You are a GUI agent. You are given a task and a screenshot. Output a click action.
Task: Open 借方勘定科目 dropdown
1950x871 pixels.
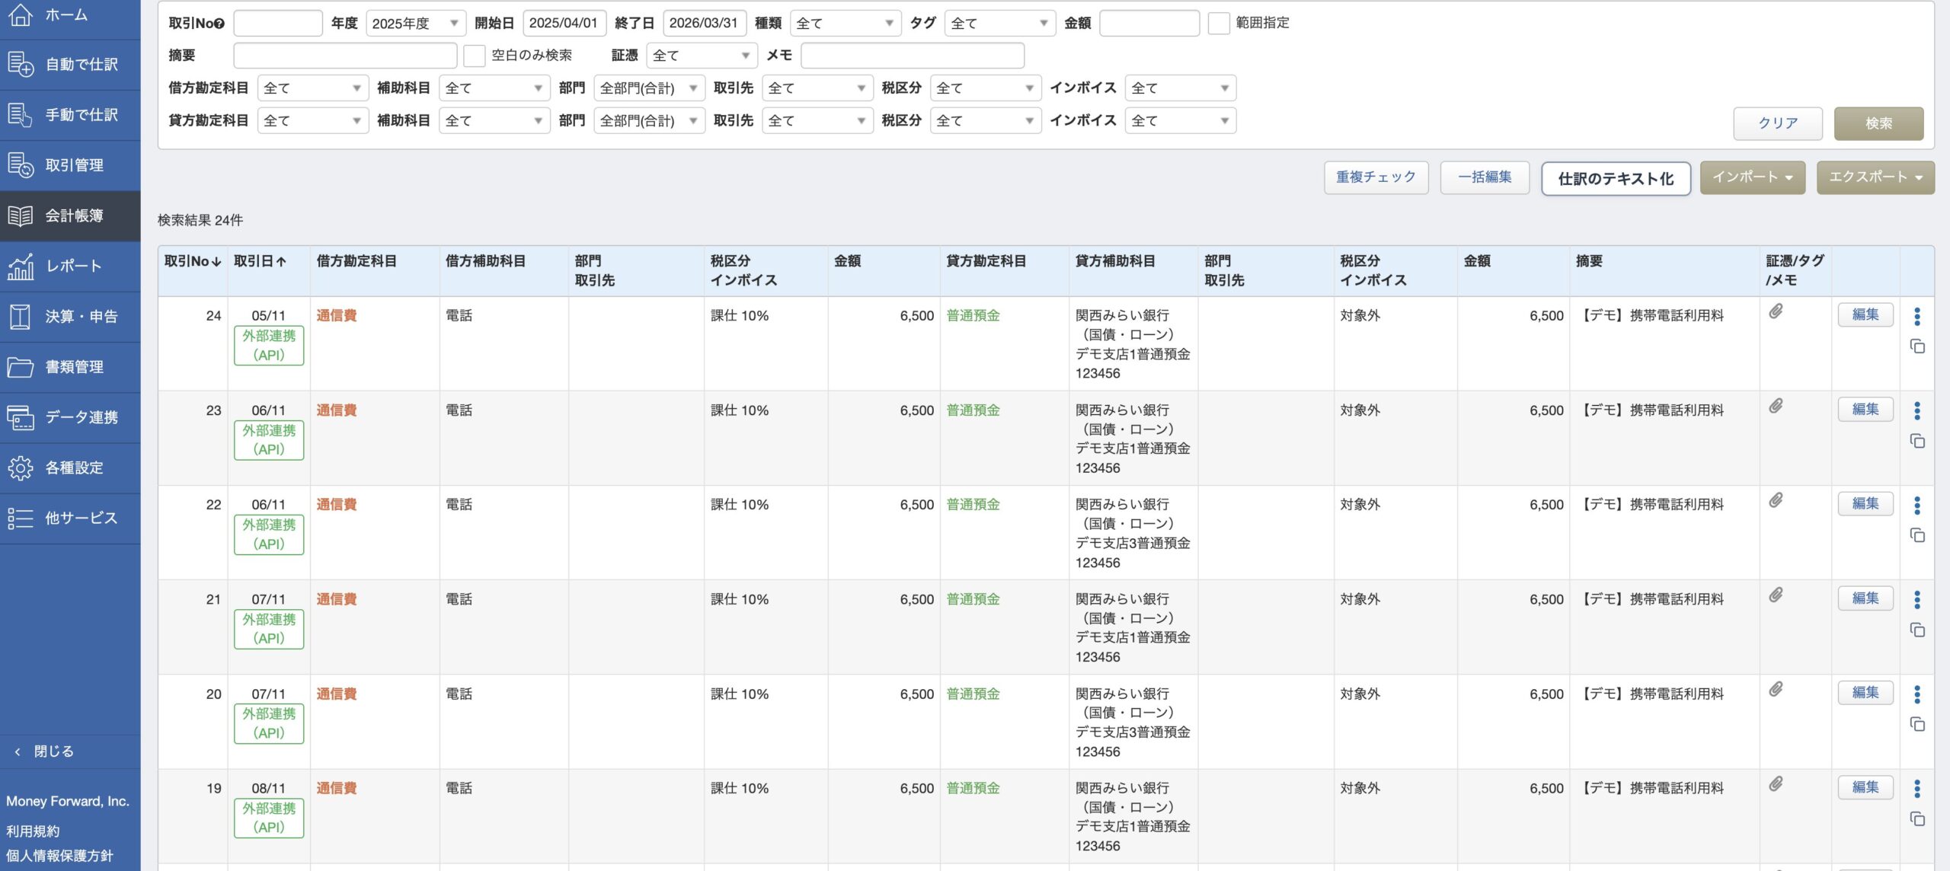(x=313, y=88)
